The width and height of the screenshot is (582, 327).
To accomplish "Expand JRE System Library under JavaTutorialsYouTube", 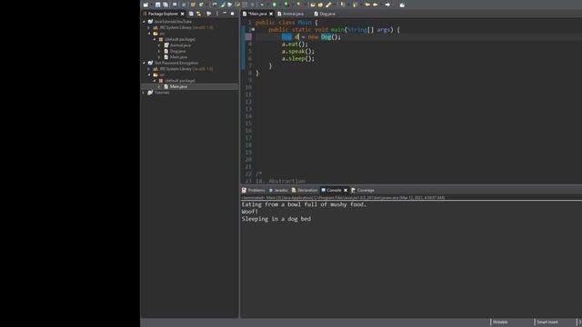I will (x=149, y=27).
